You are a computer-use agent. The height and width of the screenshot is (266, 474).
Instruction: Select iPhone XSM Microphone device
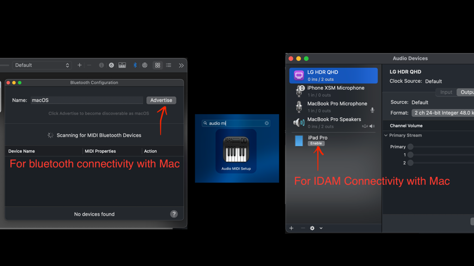[333, 91]
